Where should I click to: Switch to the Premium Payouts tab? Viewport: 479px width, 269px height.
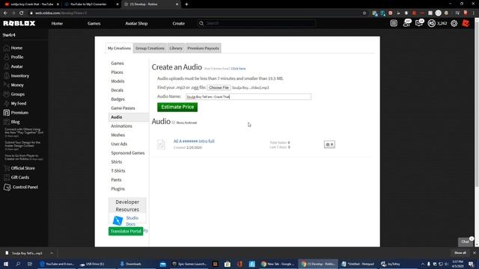click(203, 48)
